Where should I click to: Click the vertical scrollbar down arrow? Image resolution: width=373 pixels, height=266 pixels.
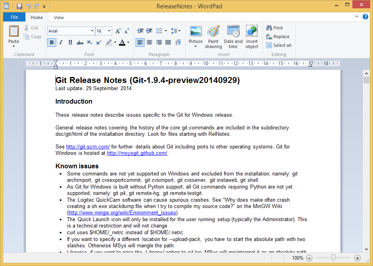coord(366,249)
